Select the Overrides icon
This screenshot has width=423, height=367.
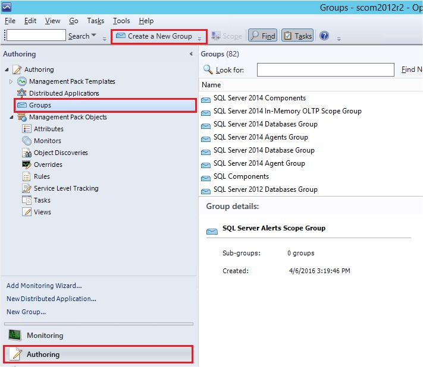click(x=26, y=164)
